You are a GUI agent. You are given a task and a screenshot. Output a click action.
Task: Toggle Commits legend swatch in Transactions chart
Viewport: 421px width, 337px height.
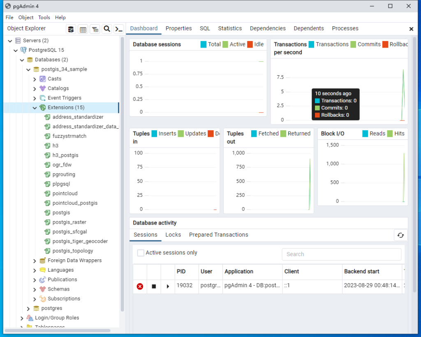click(353, 44)
